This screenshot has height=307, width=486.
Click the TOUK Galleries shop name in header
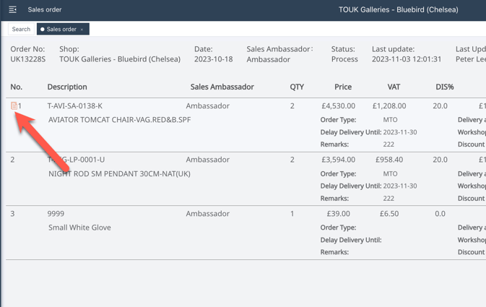click(x=120, y=59)
